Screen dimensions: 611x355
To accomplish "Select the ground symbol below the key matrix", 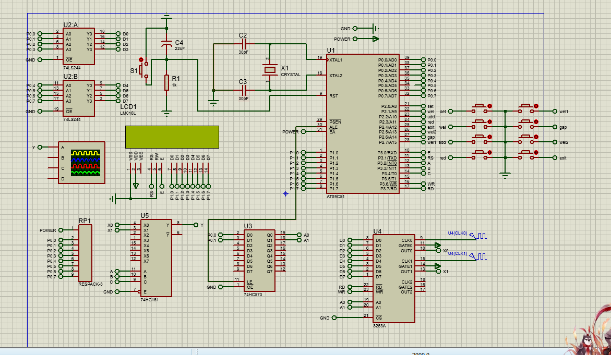I will click(x=506, y=175).
